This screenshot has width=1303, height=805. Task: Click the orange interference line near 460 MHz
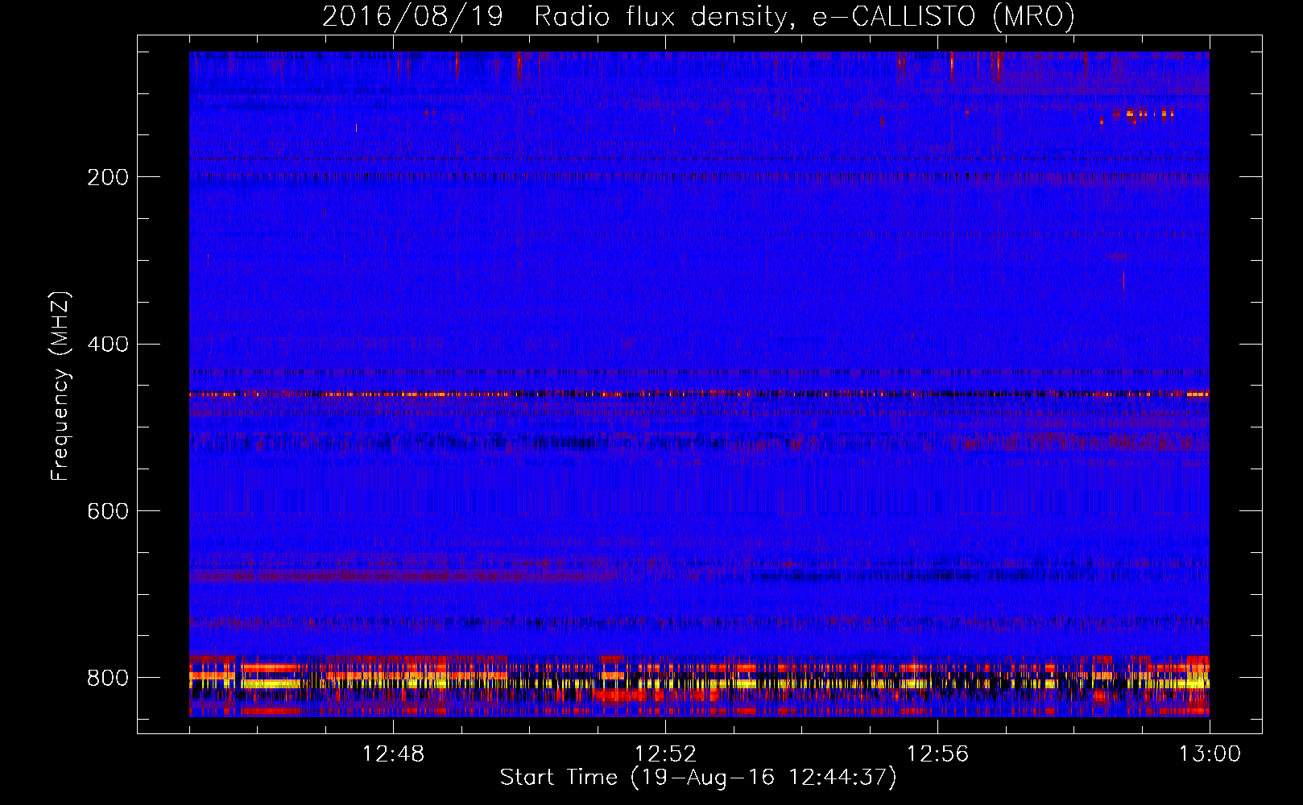pyautogui.click(x=699, y=394)
